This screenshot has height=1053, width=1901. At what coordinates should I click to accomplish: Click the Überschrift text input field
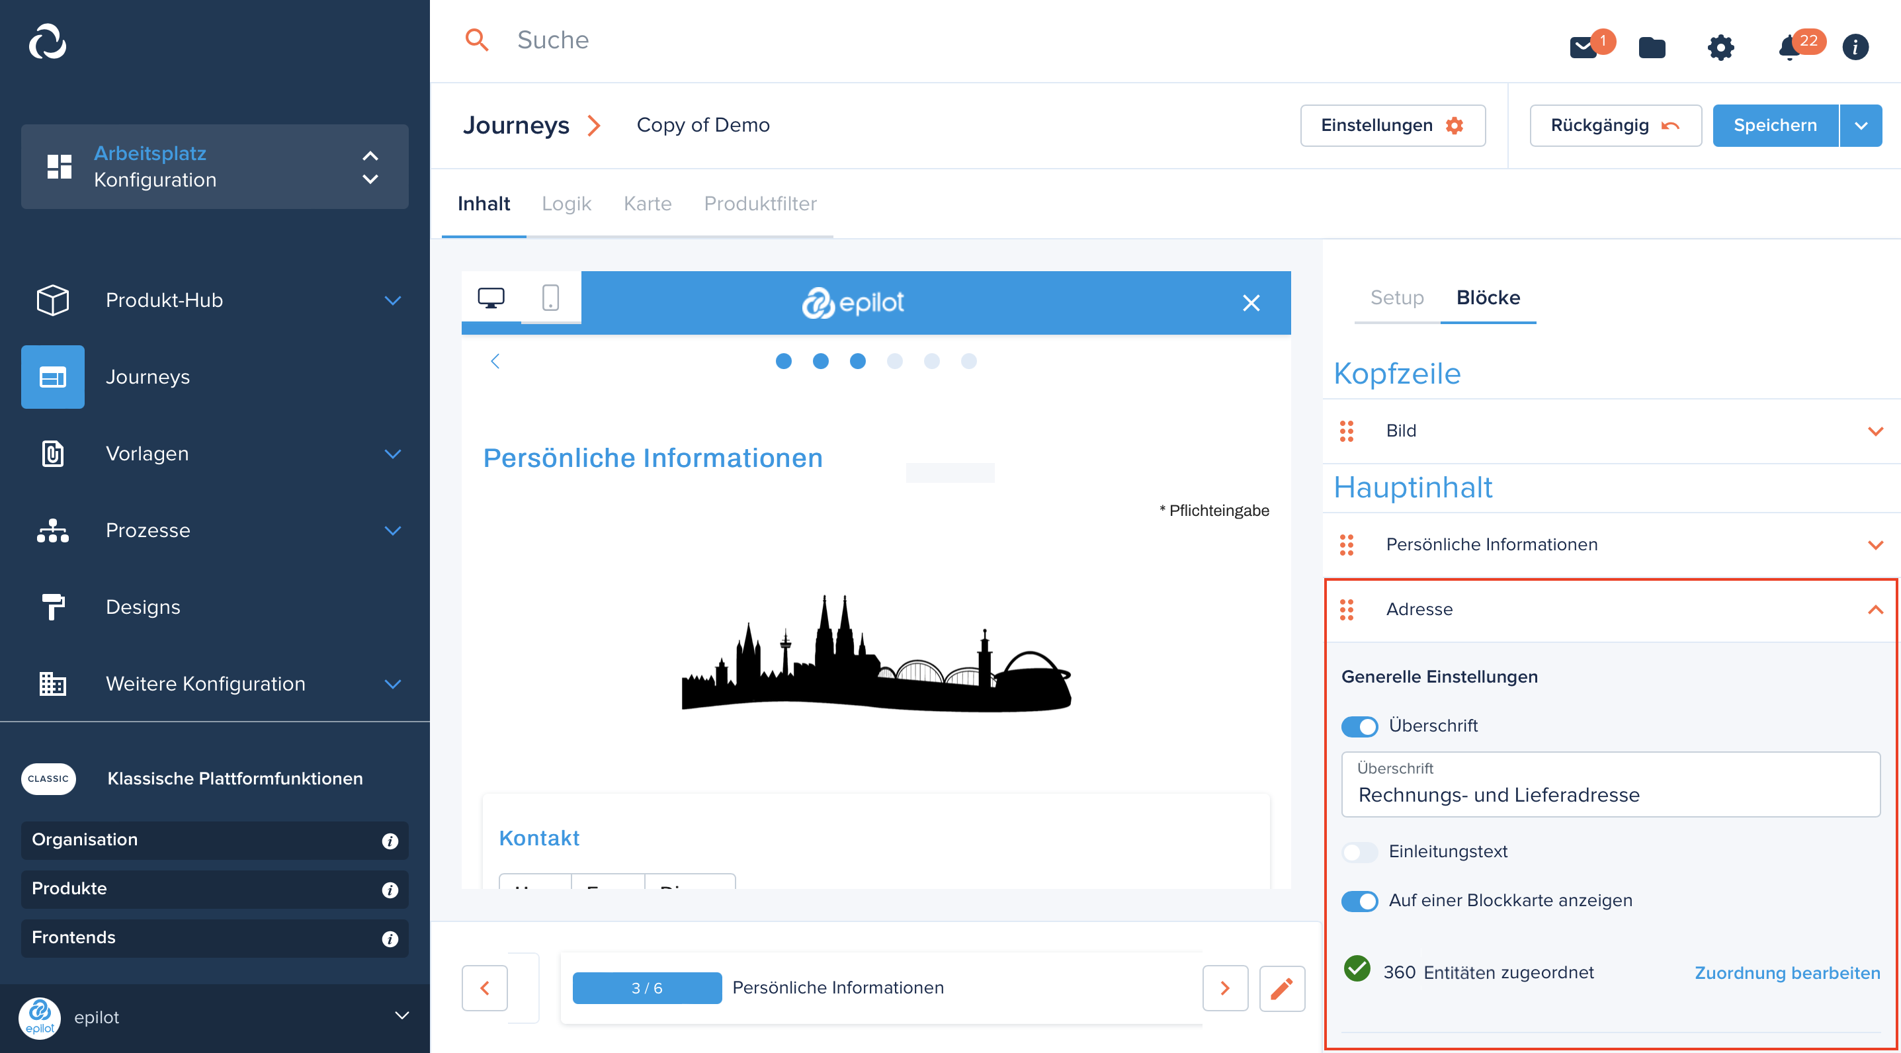[x=1610, y=784]
